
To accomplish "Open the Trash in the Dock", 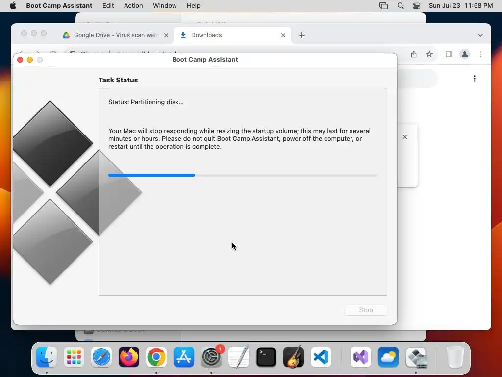I will coord(455,357).
